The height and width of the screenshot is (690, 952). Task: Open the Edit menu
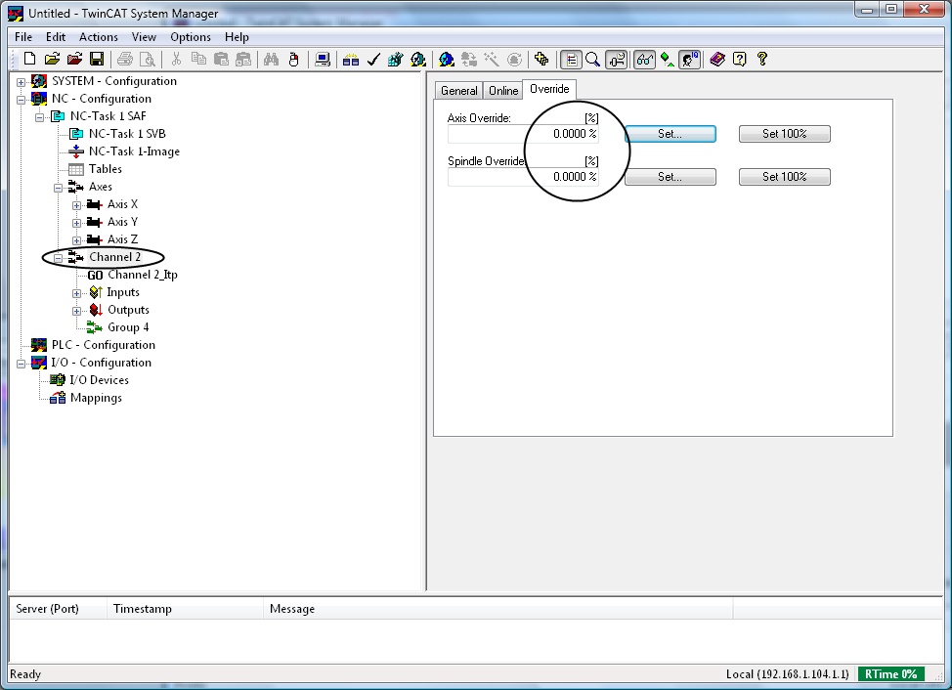coord(56,37)
